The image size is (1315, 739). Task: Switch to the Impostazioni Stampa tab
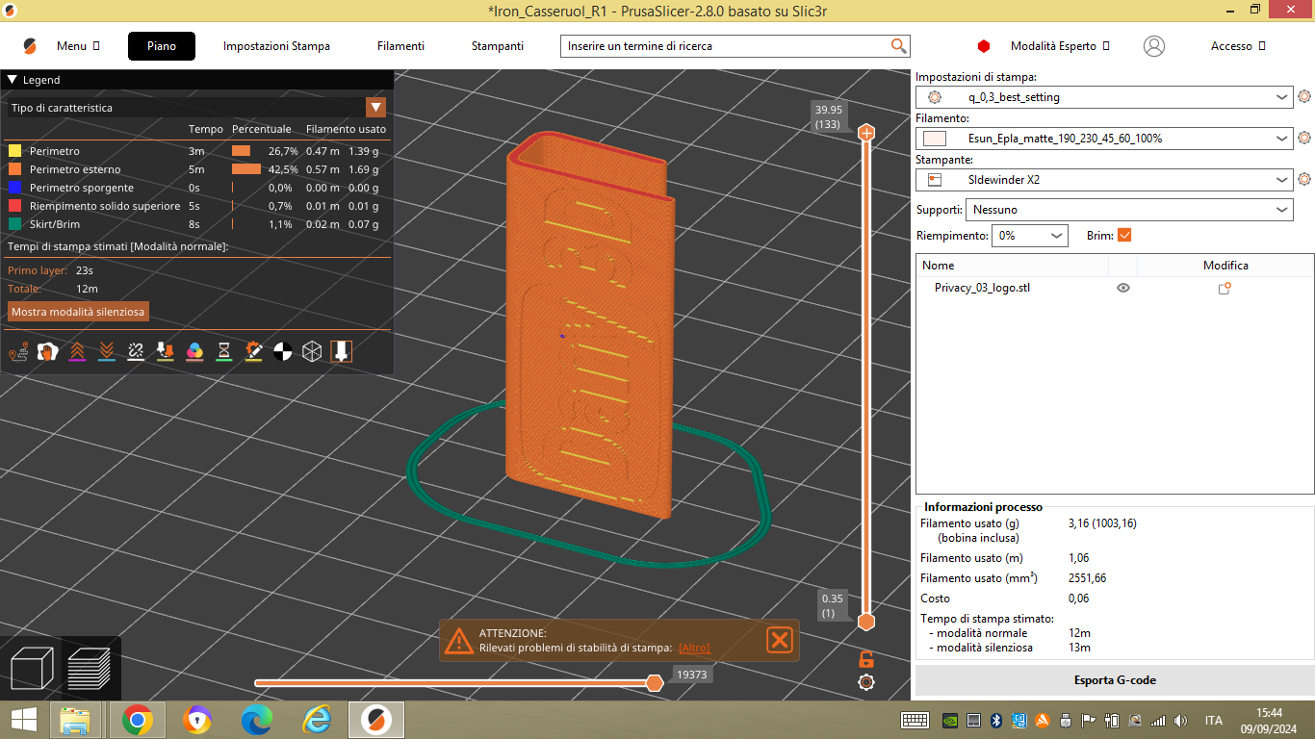click(x=276, y=46)
